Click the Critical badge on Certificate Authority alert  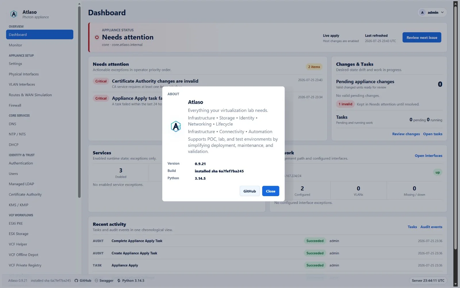[x=101, y=81]
